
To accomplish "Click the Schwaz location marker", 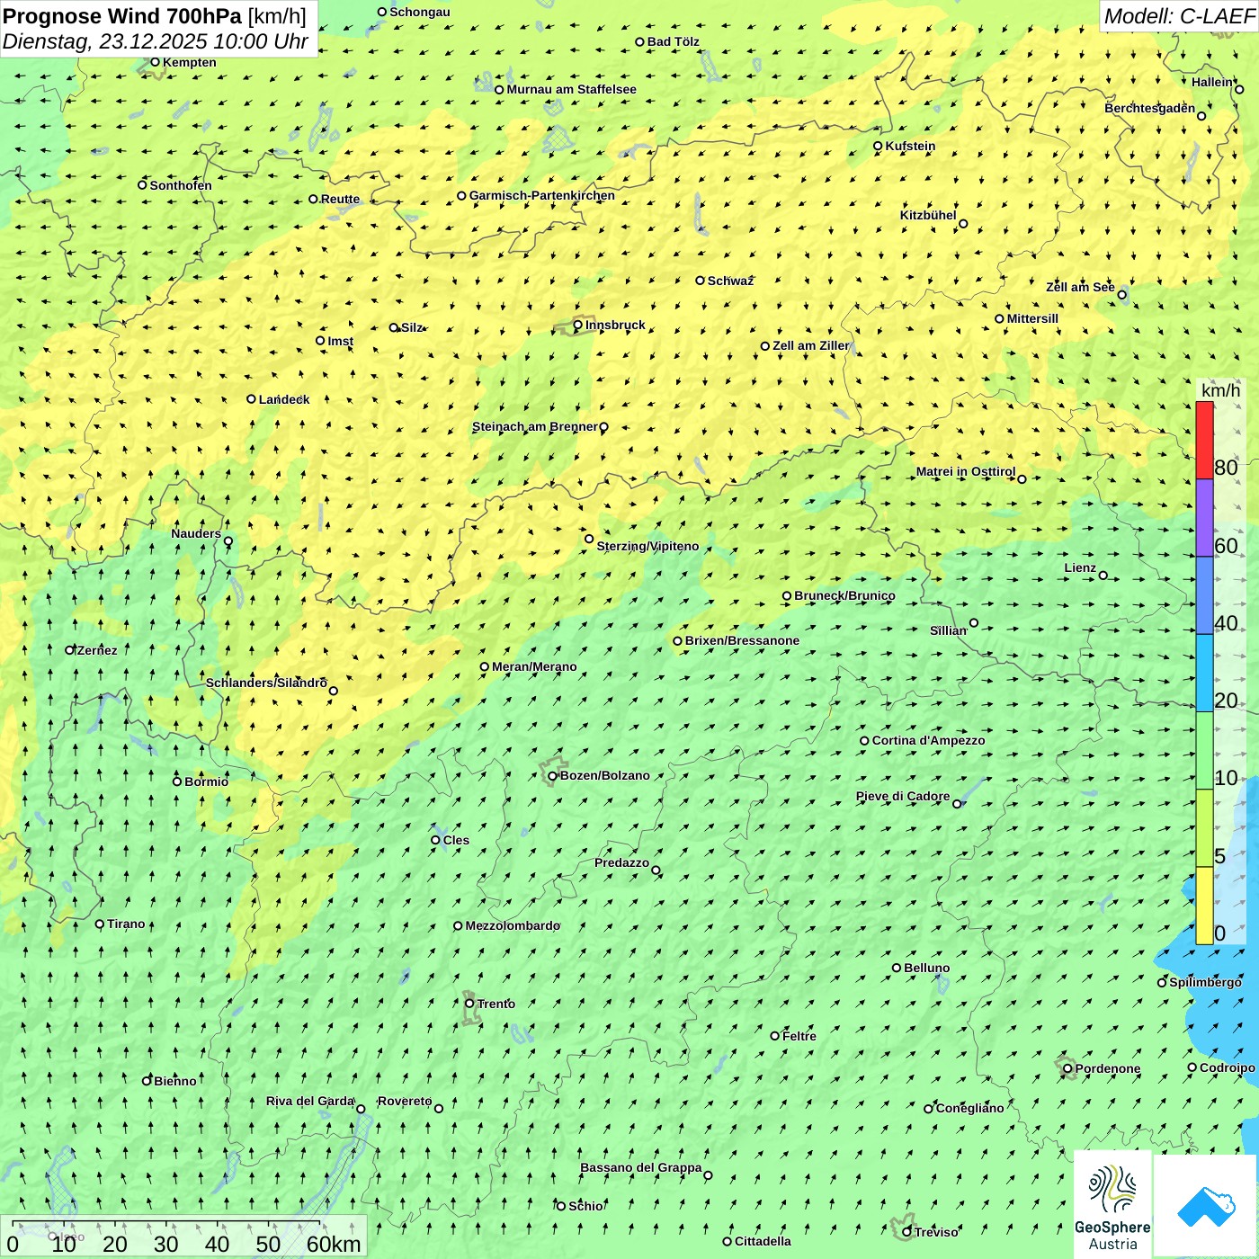I will (700, 281).
